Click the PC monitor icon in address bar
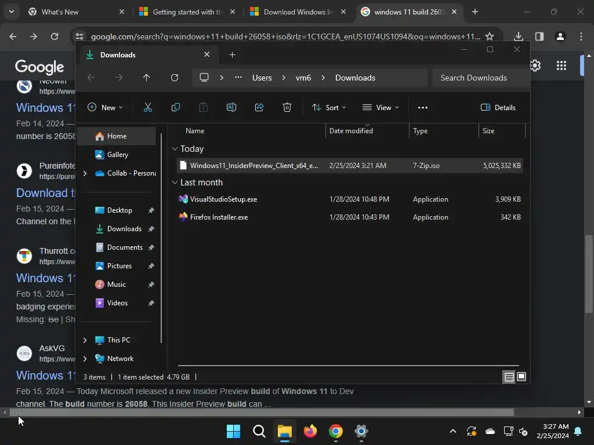Viewport: 594px width, 445px height. pos(204,78)
